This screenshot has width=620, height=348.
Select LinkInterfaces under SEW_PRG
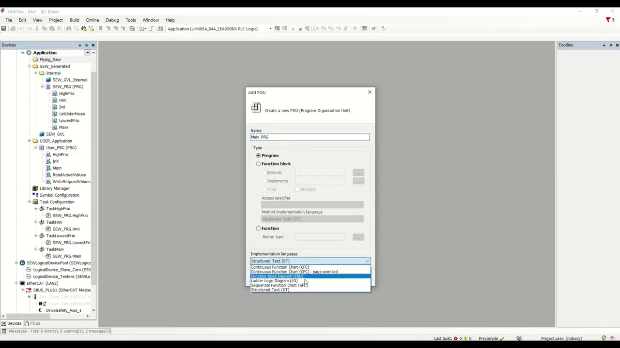[72, 114]
